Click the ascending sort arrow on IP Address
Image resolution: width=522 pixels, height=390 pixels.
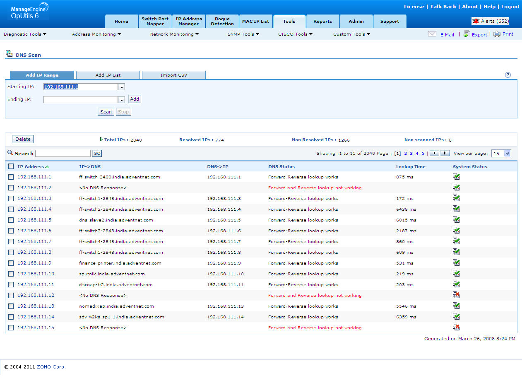47,167
